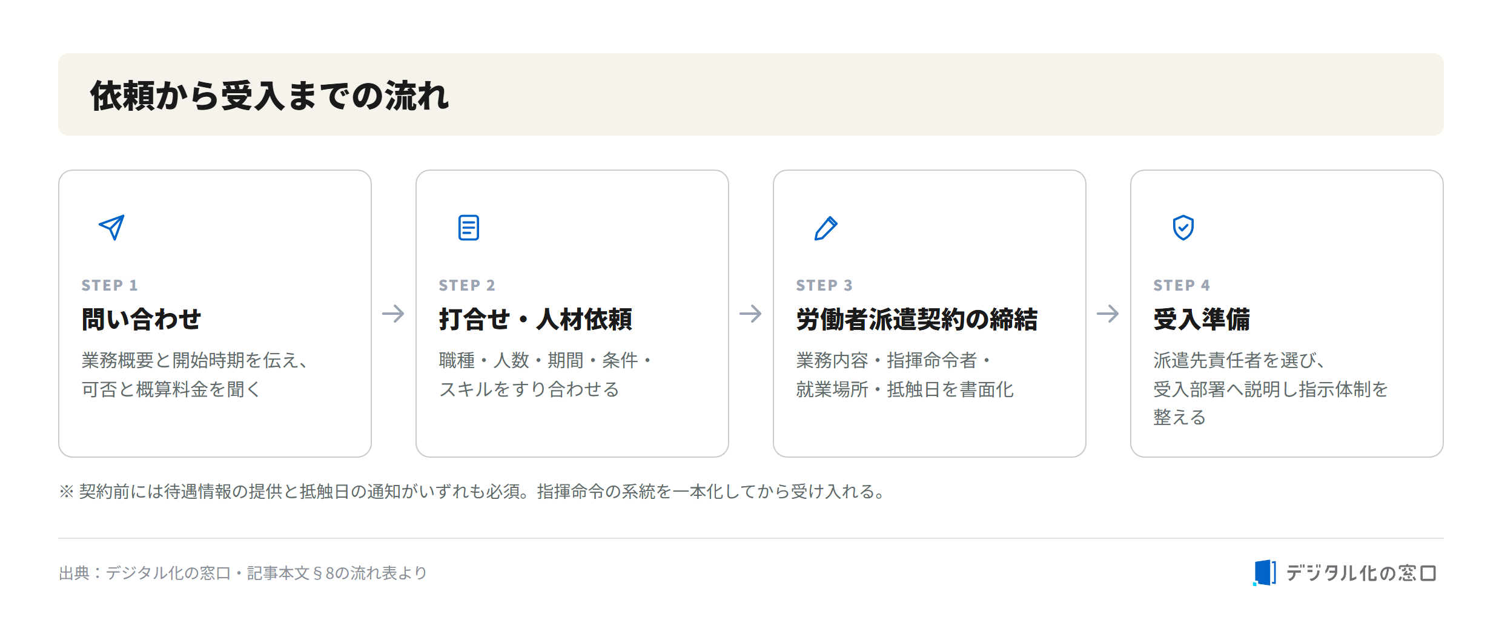The image size is (1502, 643).
Task: Click the ※ footnote about 契約前
Action: click(x=472, y=491)
